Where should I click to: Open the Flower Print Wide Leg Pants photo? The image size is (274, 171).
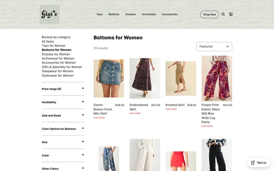[x=217, y=78]
